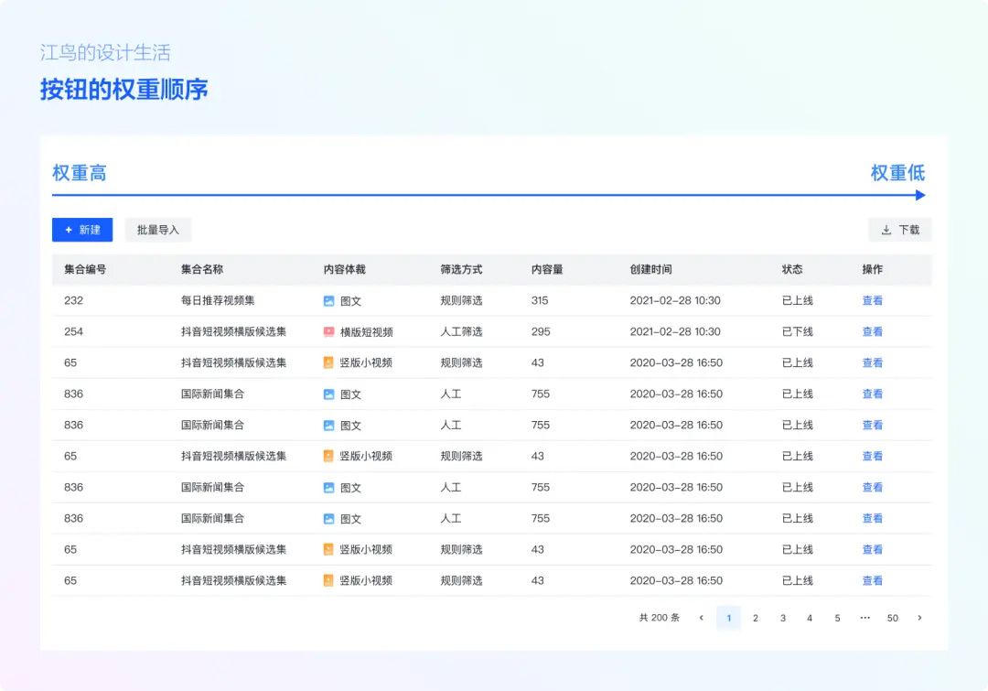Screen dimensions: 988x691
Task: Click the 内容量 column header
Action: point(547,269)
